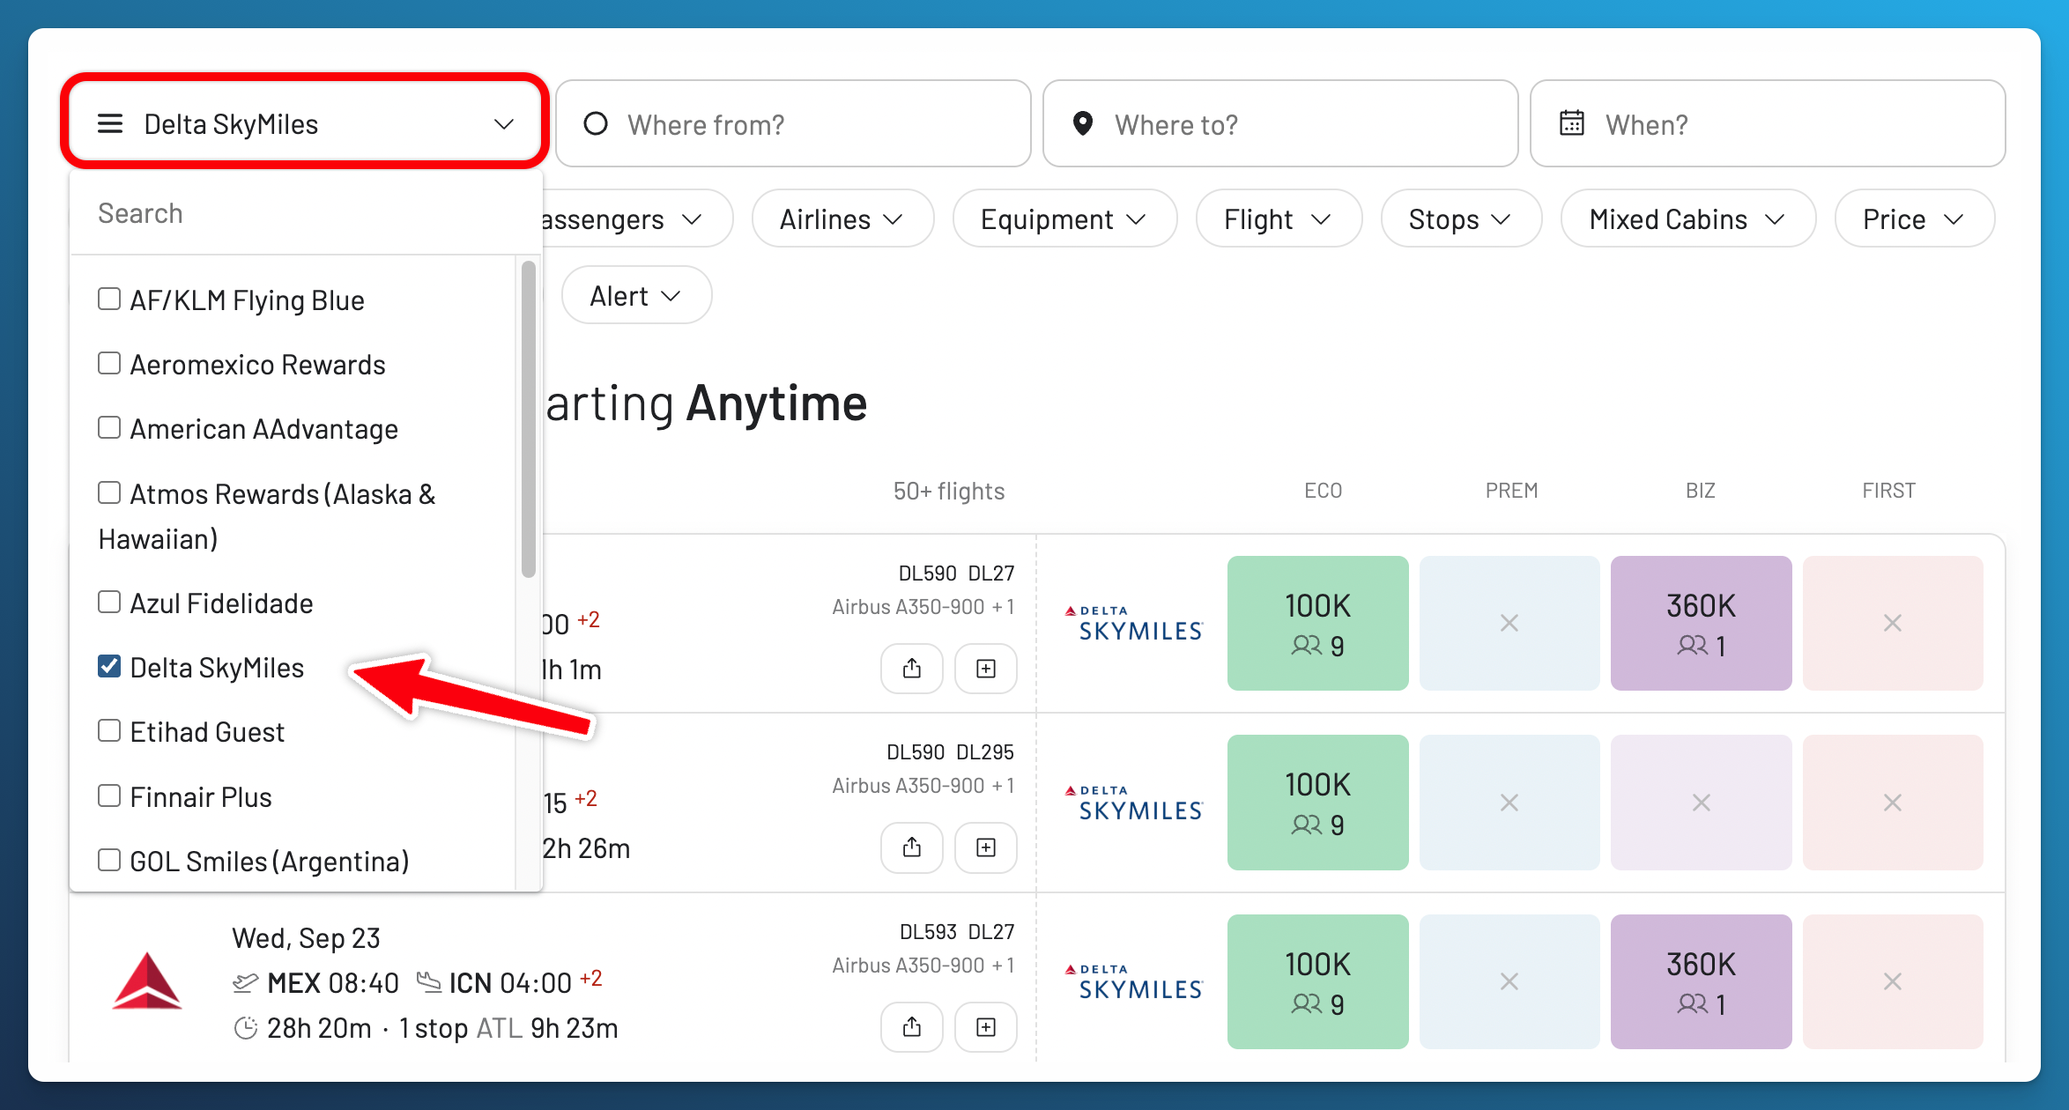This screenshot has width=2069, height=1110.
Task: Check the GOL Smiles (Argentina) checkbox
Action: 109,860
